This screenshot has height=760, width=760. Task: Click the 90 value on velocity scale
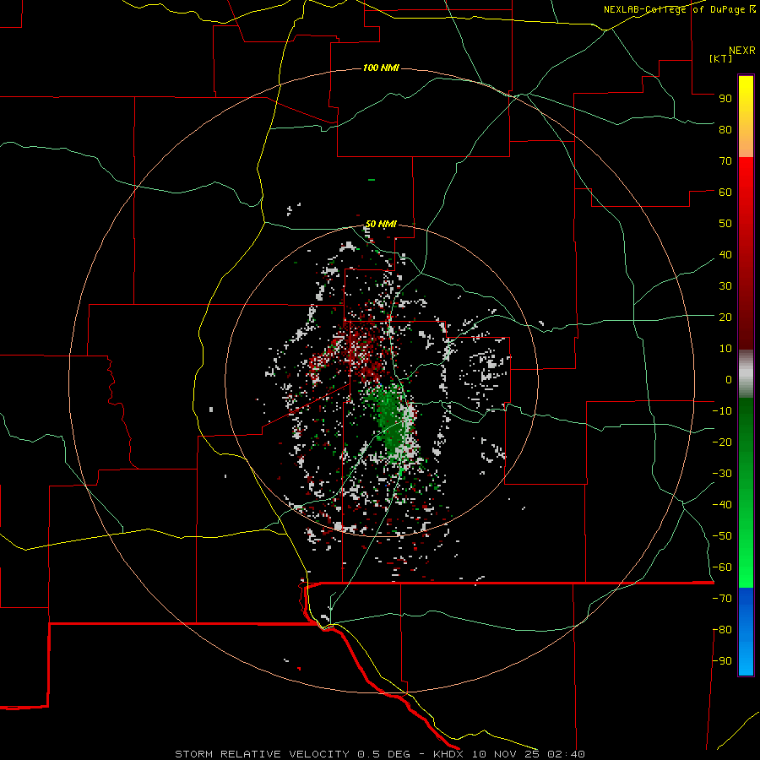(x=725, y=99)
